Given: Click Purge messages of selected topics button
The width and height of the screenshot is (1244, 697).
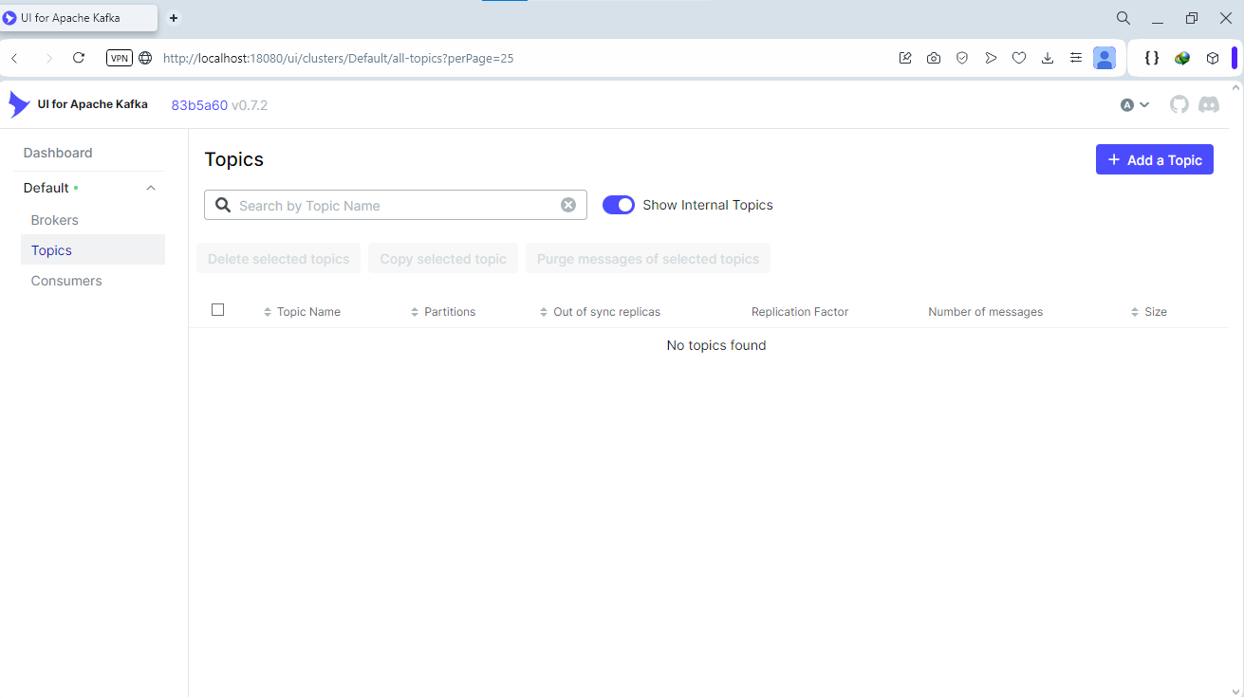Looking at the screenshot, I should pyautogui.click(x=648, y=259).
